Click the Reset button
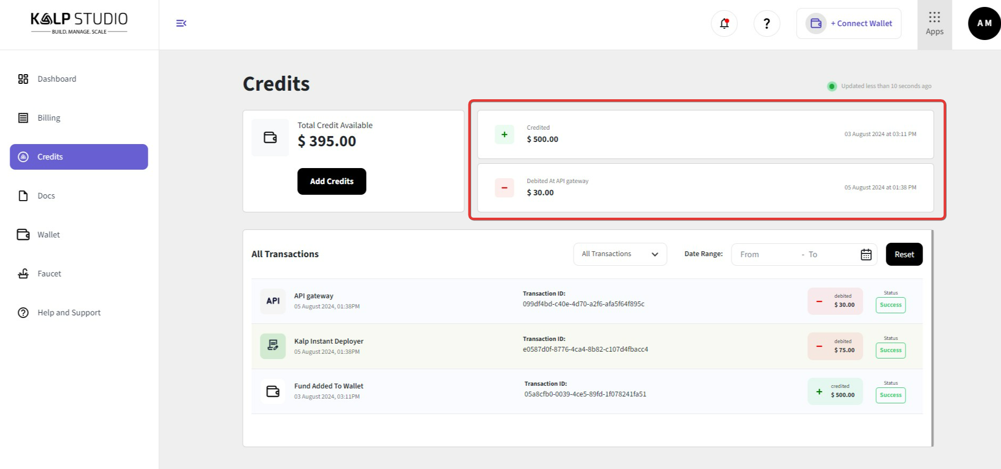The height and width of the screenshot is (469, 1001). point(904,255)
